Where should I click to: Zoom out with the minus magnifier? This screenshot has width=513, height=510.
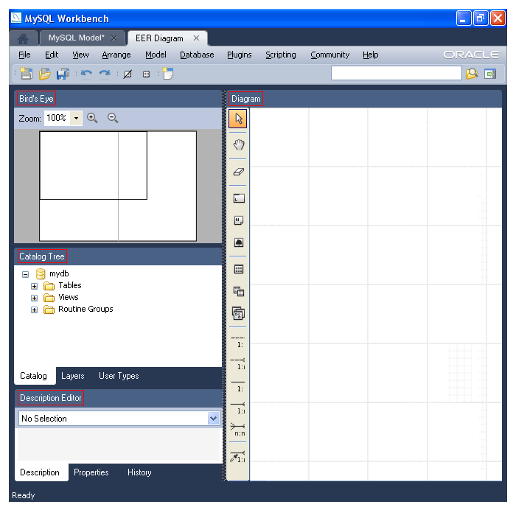[x=113, y=118]
